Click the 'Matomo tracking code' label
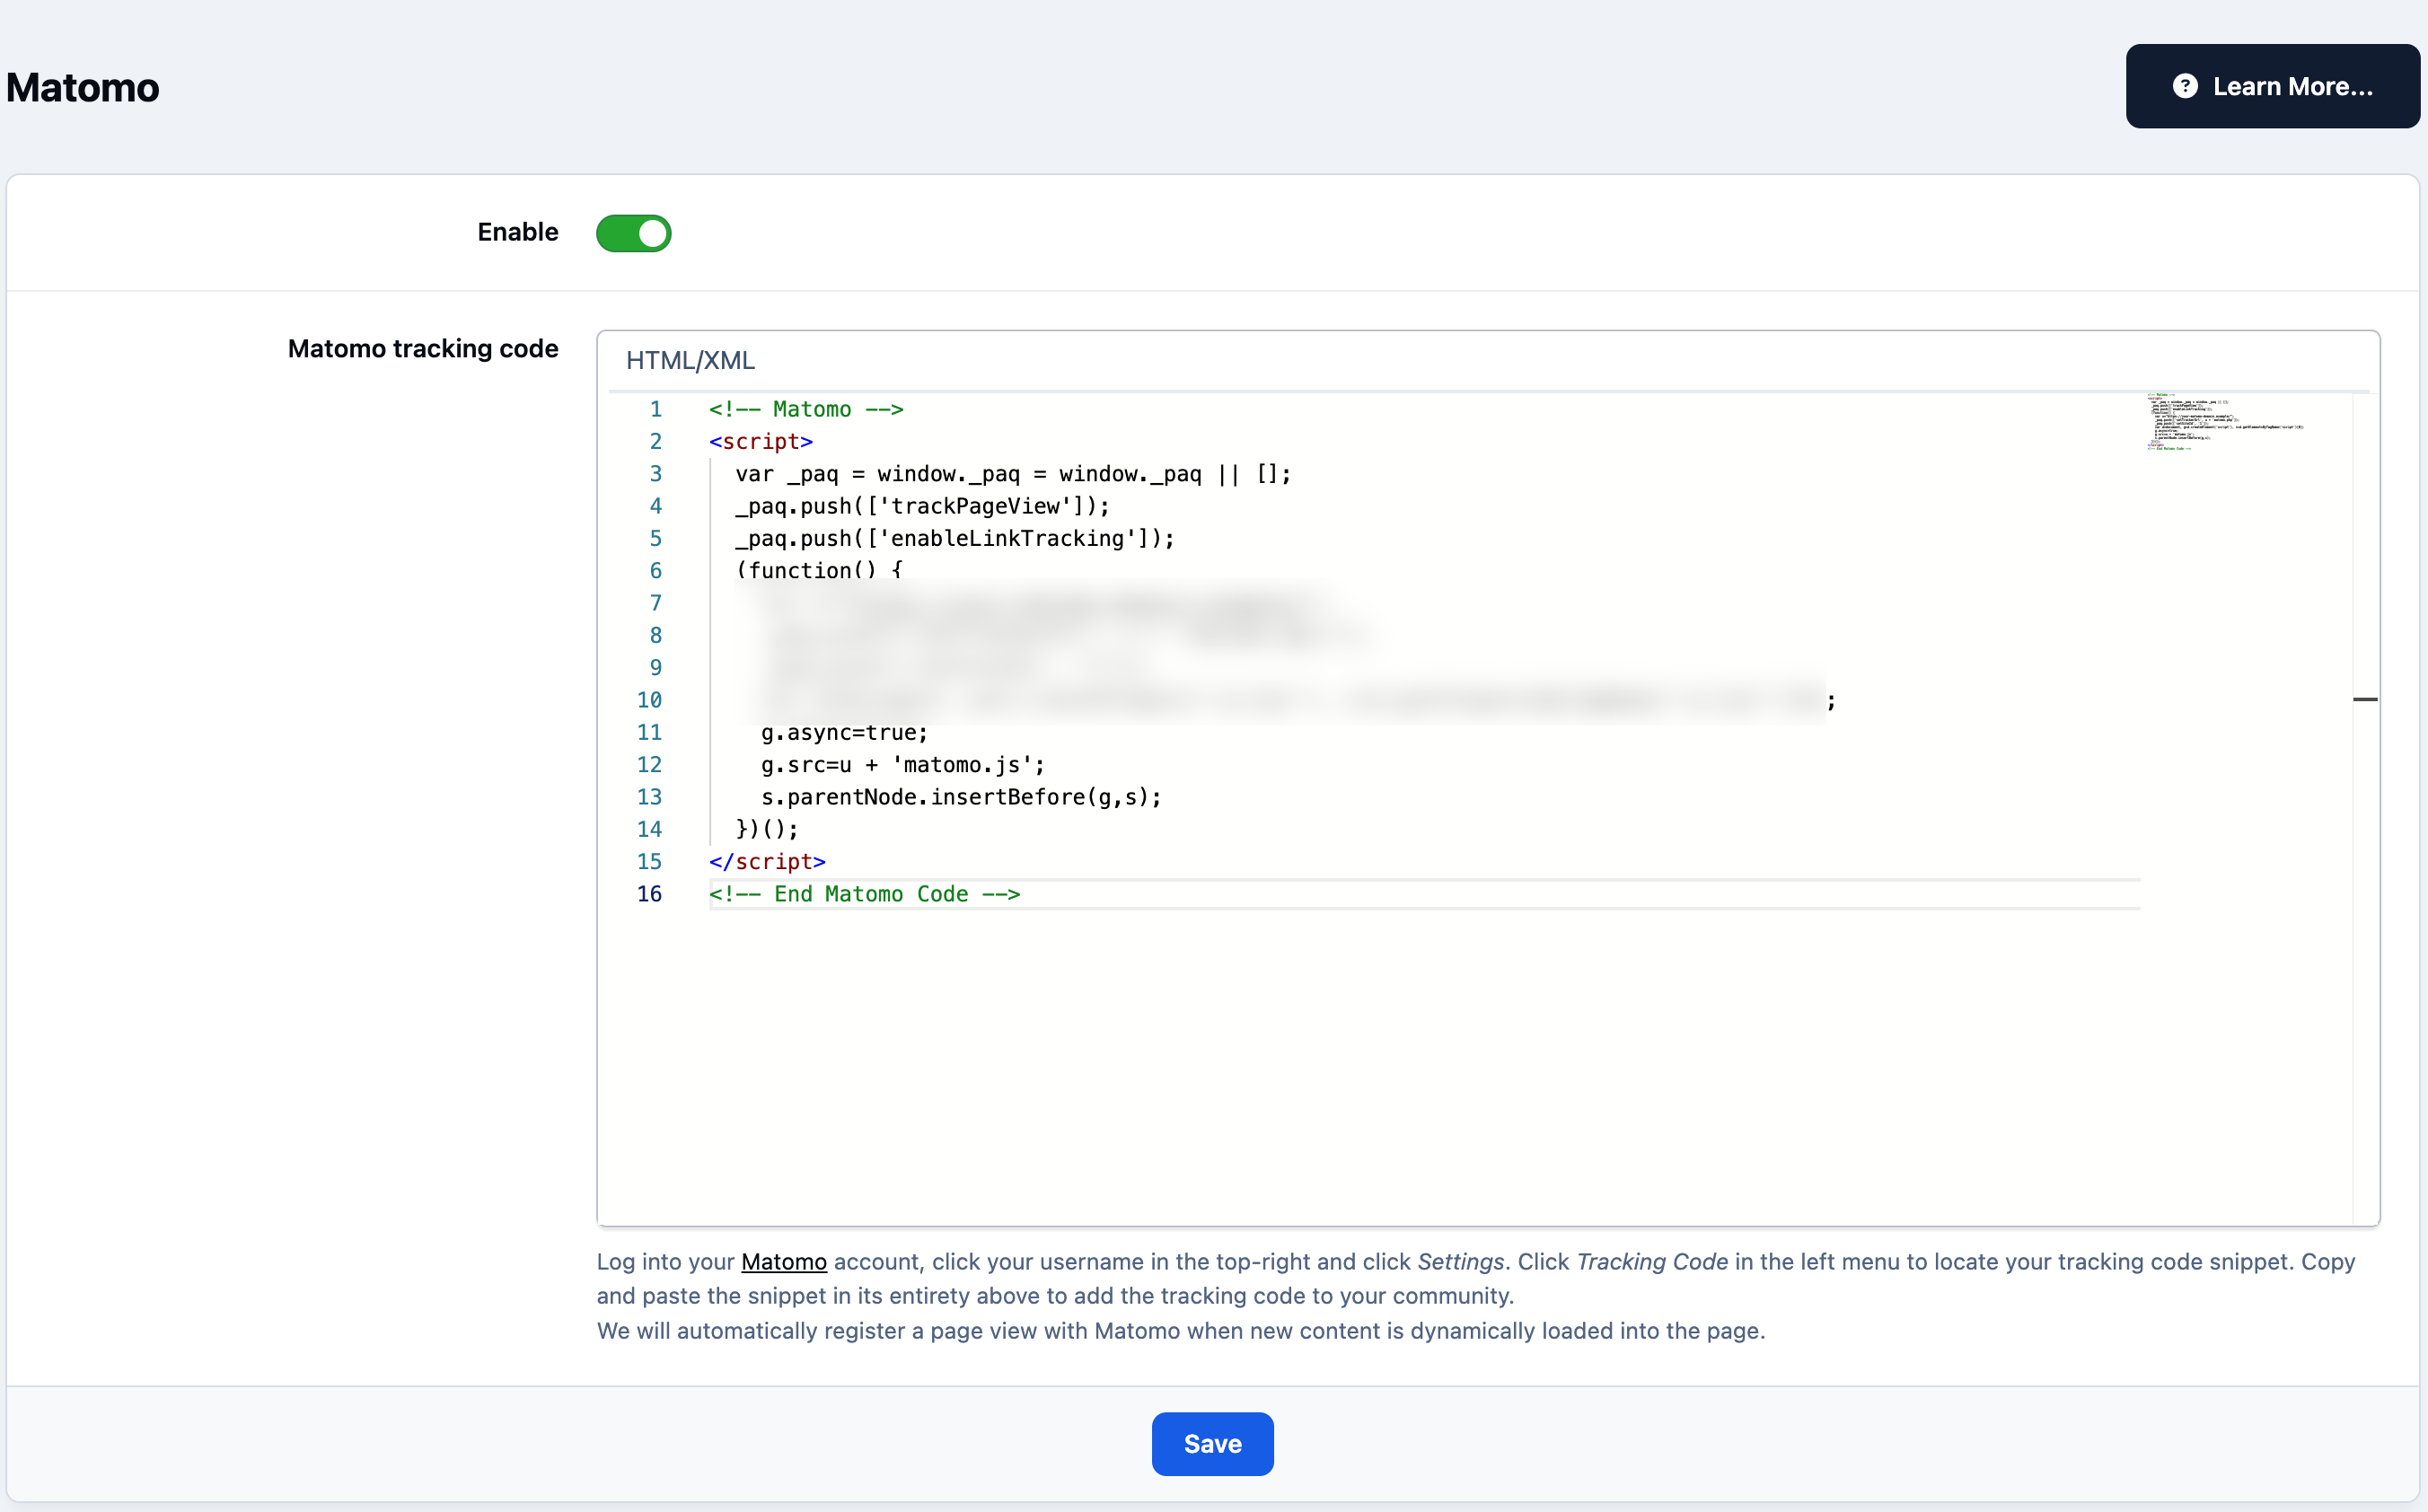The width and height of the screenshot is (2428, 1512). [x=423, y=348]
